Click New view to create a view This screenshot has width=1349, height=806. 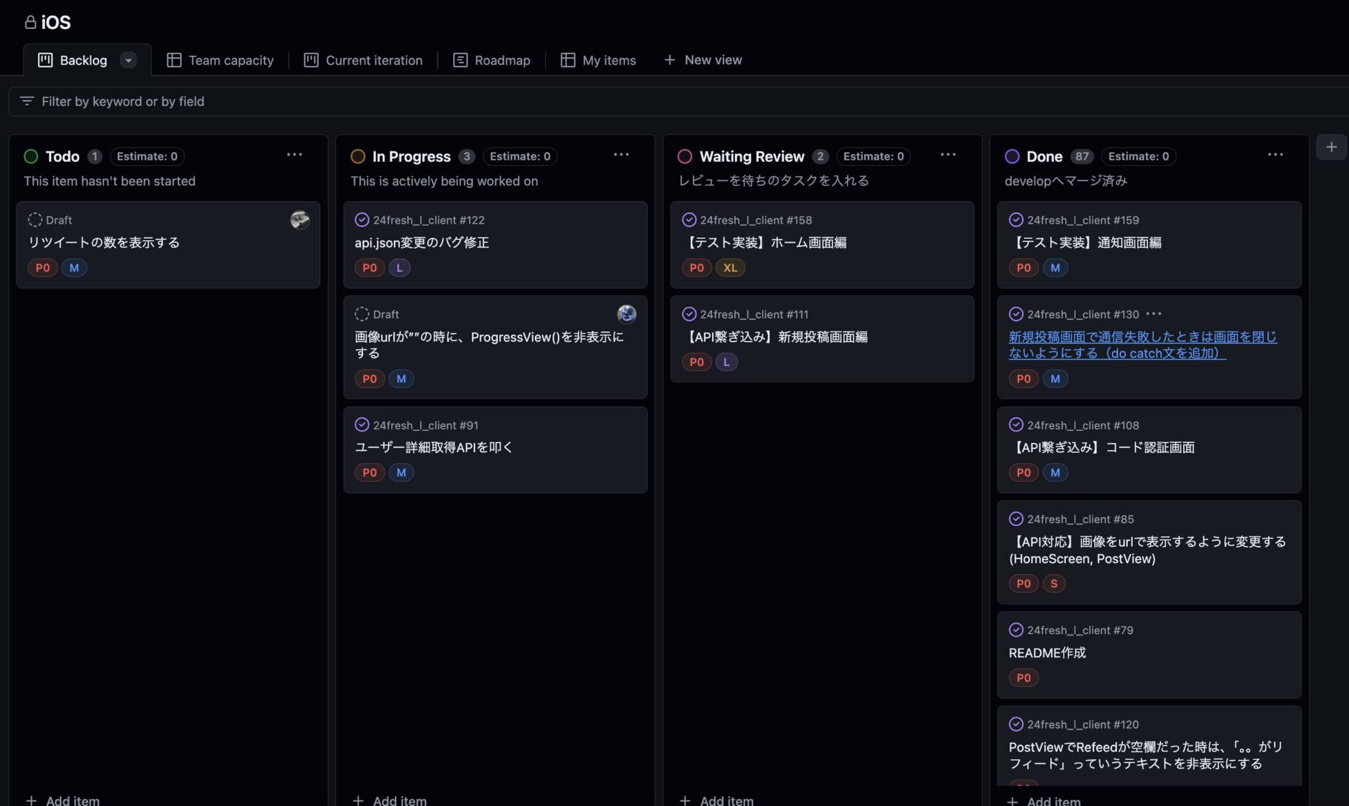coord(703,59)
